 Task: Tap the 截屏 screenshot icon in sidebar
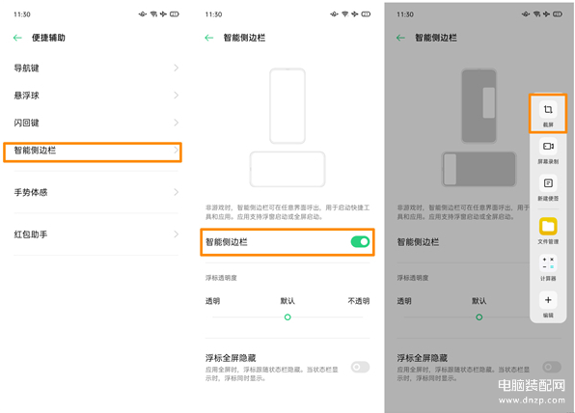[x=548, y=109]
